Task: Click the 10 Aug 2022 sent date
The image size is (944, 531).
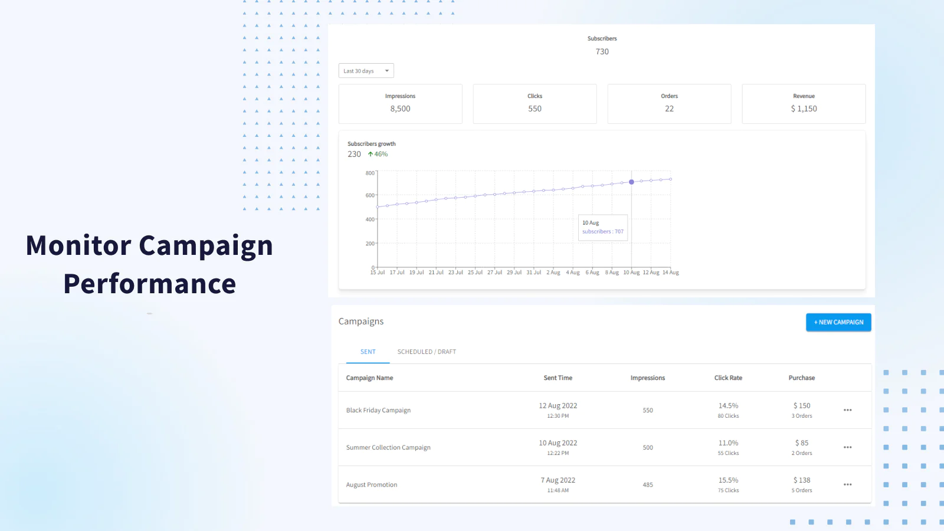Action: coord(558,442)
